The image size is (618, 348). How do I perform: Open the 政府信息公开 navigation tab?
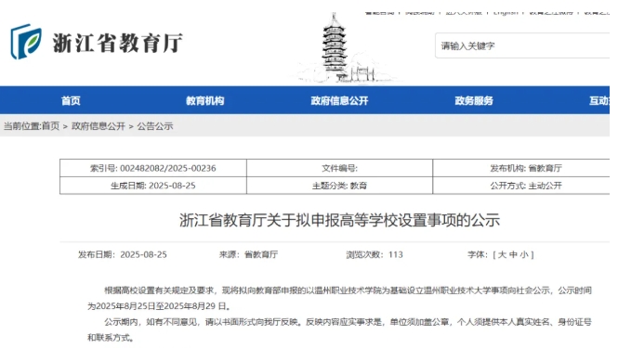(339, 101)
